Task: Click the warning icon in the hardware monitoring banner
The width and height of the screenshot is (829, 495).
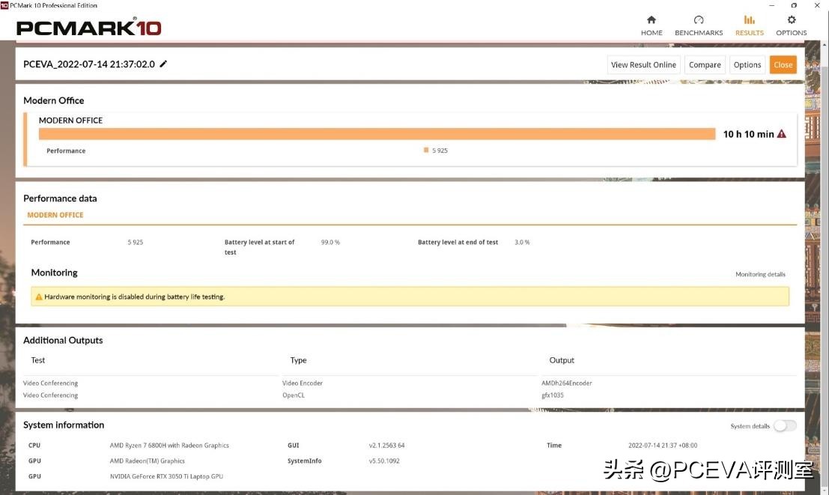Action: coord(39,297)
